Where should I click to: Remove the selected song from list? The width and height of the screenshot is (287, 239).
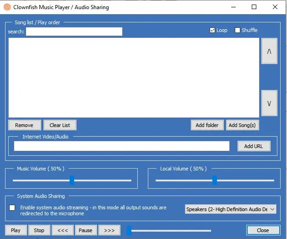(x=24, y=125)
